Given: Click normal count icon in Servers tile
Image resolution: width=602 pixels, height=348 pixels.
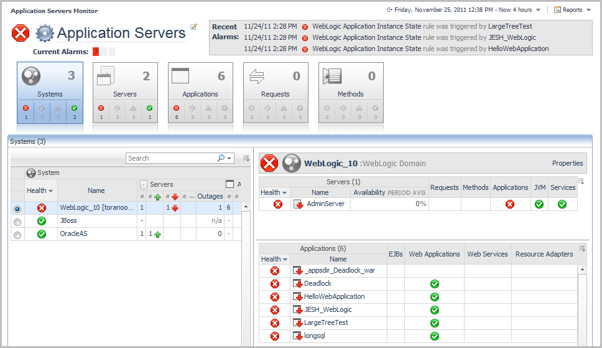Looking at the screenshot, I should pos(150,108).
